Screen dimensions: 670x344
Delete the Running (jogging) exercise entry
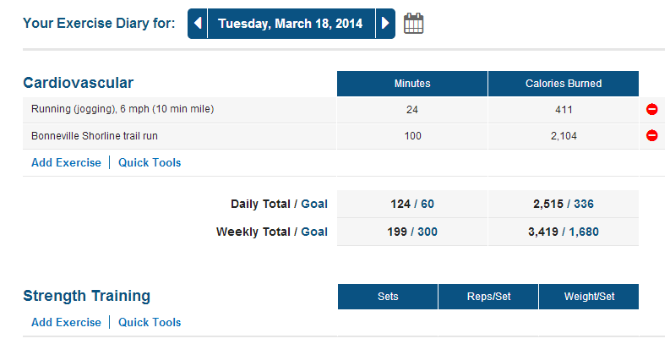[651, 110]
